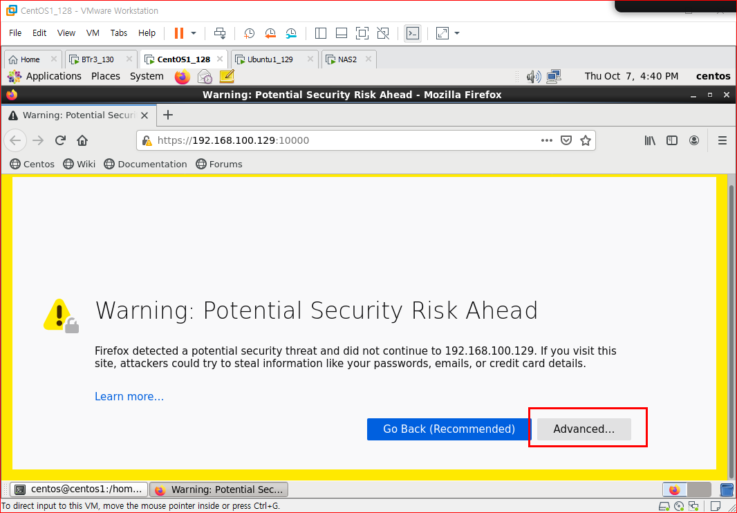Open Wiki bookmark

(x=80, y=164)
